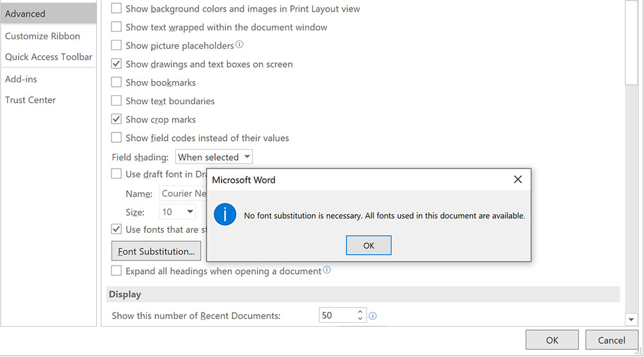The width and height of the screenshot is (644, 357).
Task: Enable Show field codes instead of their values
Action: (x=117, y=138)
